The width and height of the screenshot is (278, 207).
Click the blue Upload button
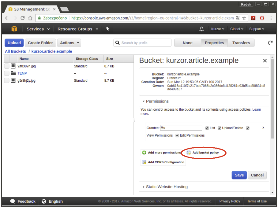[x=14, y=43]
